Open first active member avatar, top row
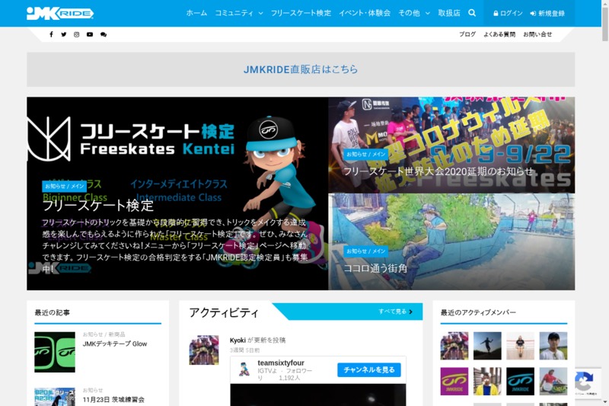 [454, 346]
